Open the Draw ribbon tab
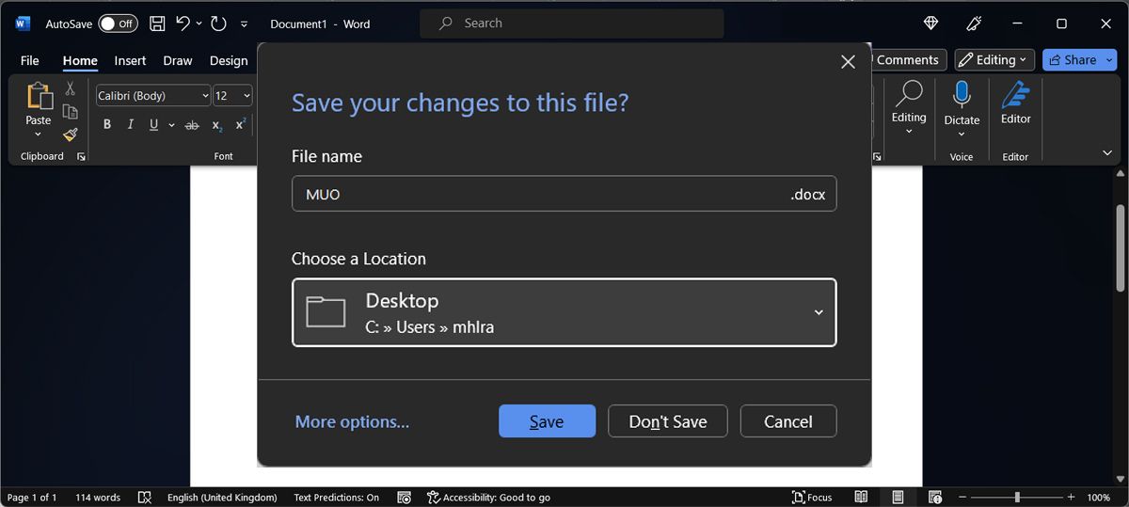 178,60
